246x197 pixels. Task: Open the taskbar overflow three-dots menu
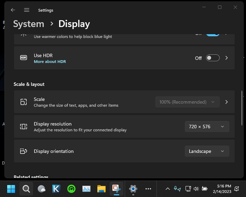(x=148, y=188)
